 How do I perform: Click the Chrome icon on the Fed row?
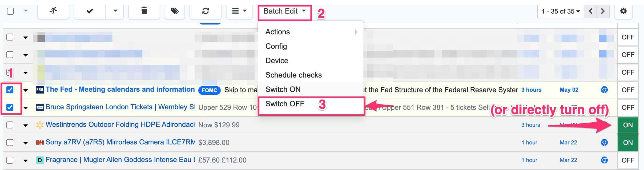(603, 90)
